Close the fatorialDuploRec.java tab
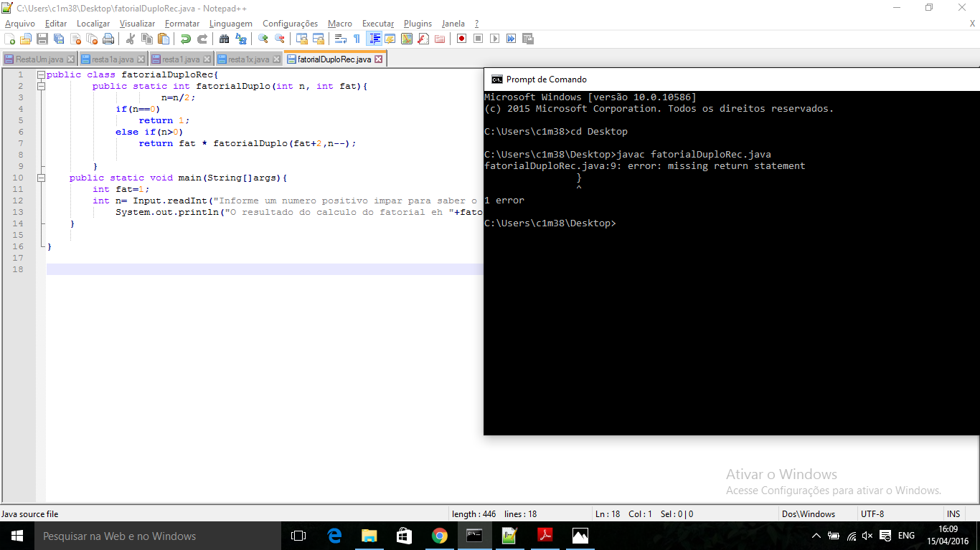This screenshot has height=550, width=980. tap(379, 59)
